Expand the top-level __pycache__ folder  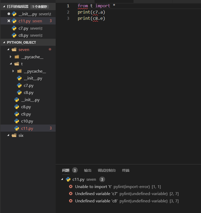[11, 57]
